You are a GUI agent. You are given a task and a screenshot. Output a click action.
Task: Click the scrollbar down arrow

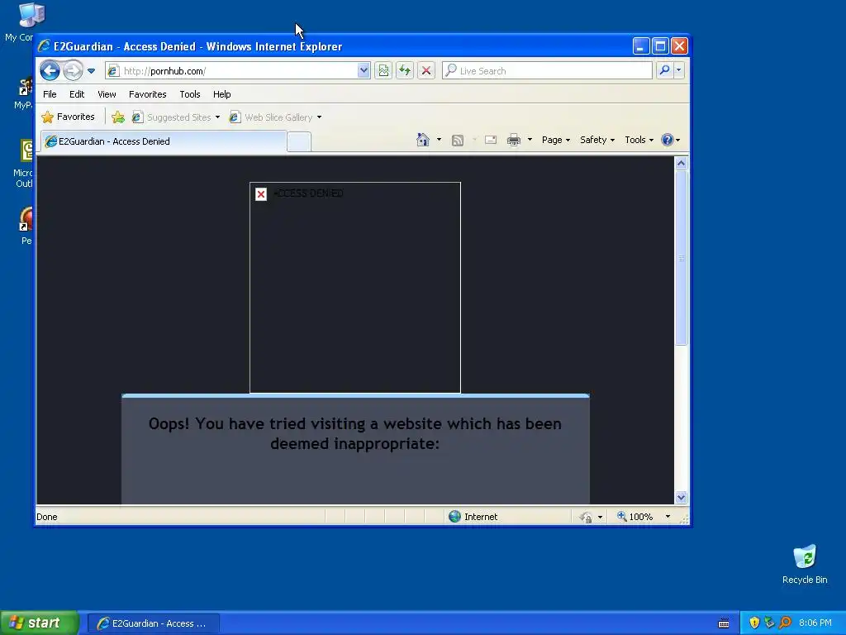681,497
